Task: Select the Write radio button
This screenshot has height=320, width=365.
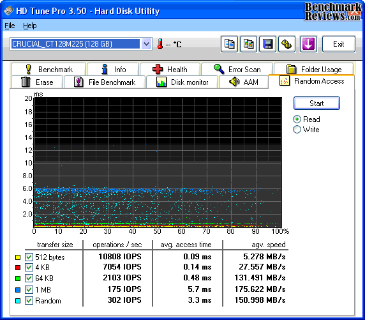Action: coord(297,130)
